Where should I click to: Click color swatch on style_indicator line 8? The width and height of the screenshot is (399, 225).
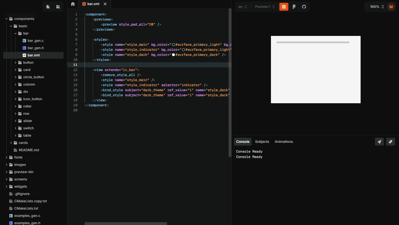coord(184,50)
